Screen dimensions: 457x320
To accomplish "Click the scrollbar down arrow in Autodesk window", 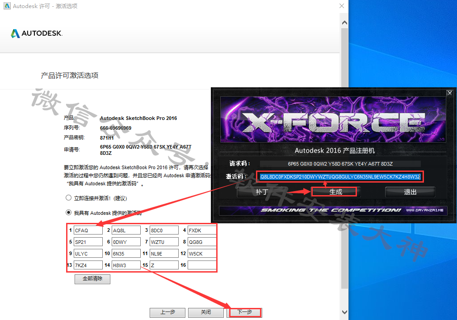I will [344, 312].
